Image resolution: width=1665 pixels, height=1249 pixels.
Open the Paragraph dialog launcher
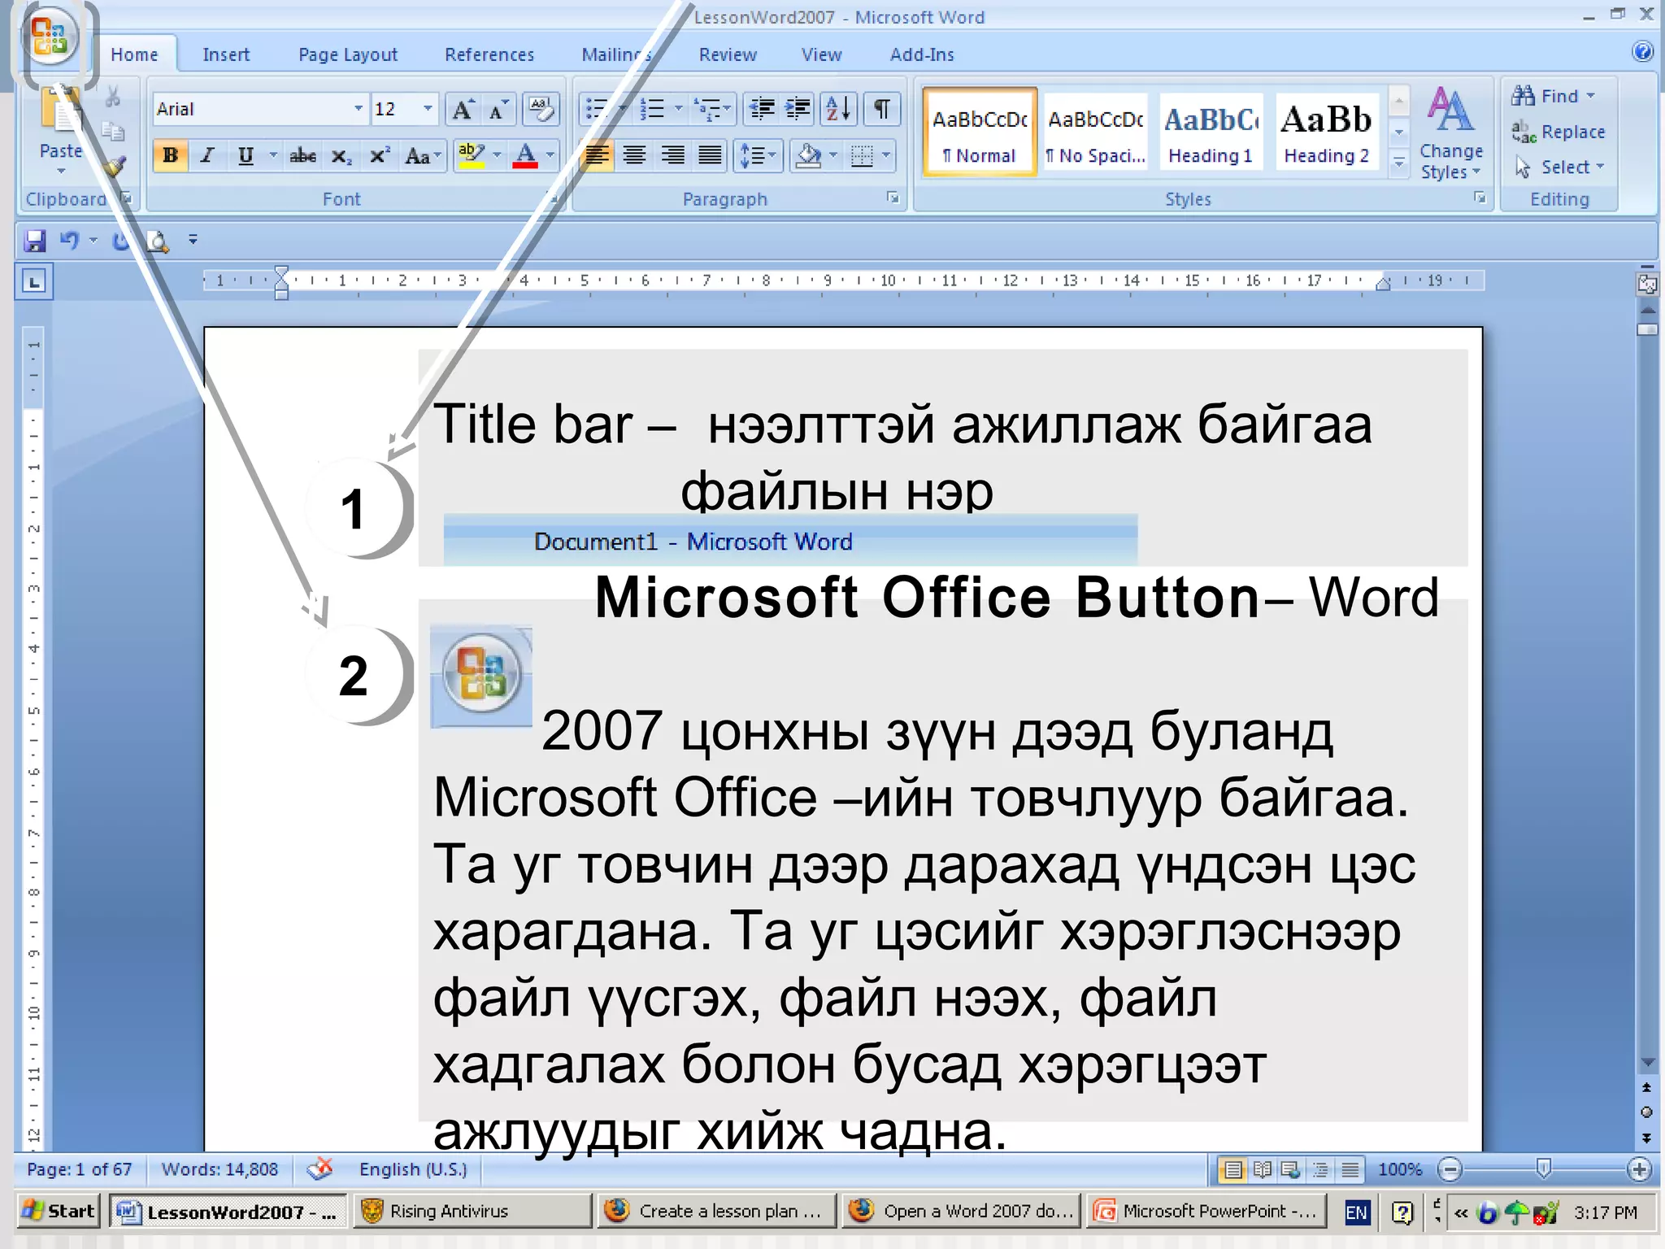(x=893, y=198)
